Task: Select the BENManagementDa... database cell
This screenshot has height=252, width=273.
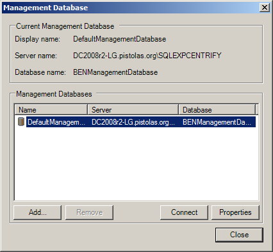Action: pyautogui.click(x=217, y=122)
